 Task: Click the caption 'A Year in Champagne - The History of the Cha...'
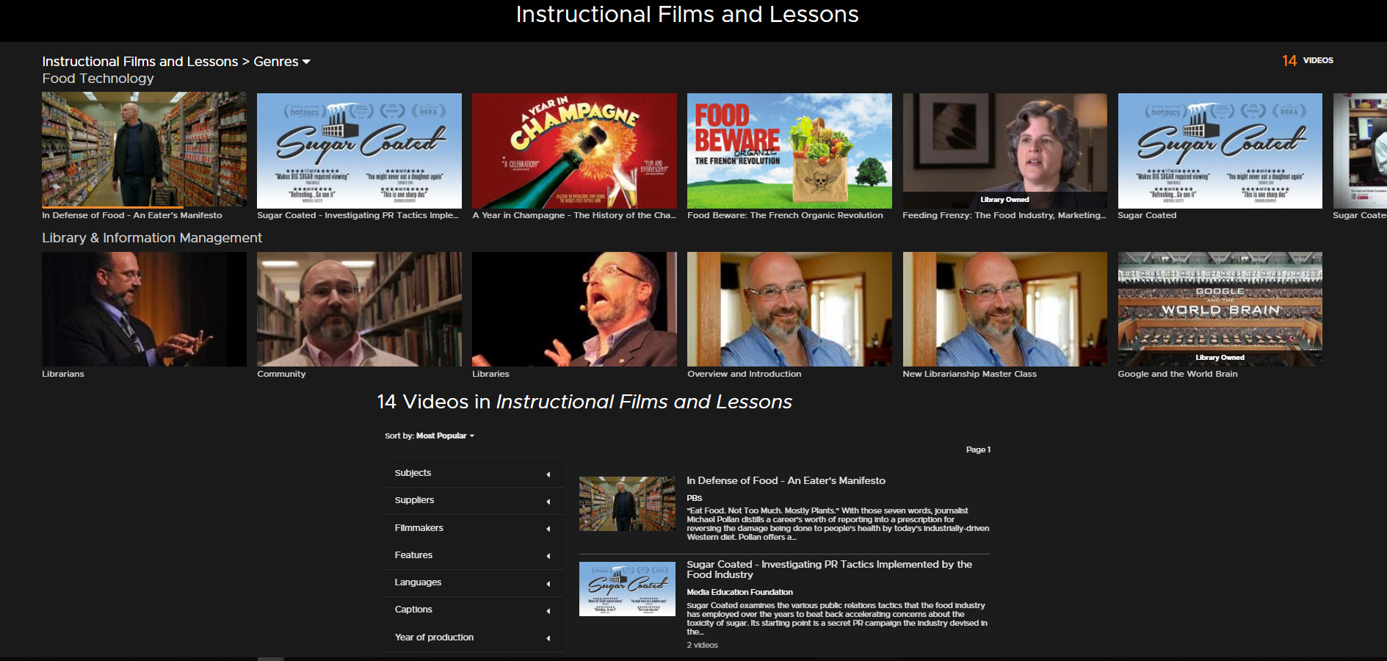pyautogui.click(x=574, y=215)
